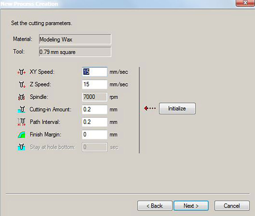
Task: Click the Spindle rotation icon
Action: pyautogui.click(x=22, y=97)
